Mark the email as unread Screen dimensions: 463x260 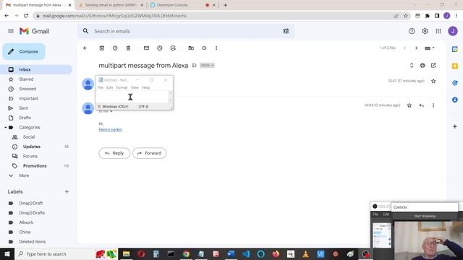146,48
